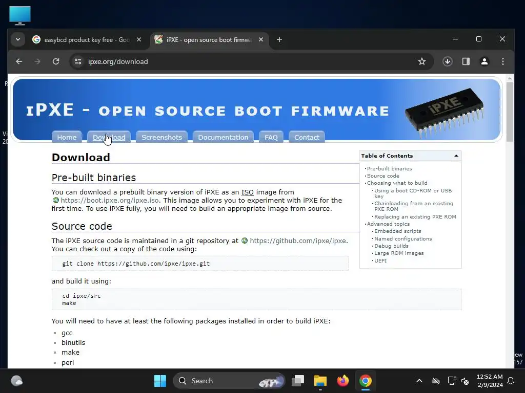Open the Screenshots navigation tab
The height and width of the screenshot is (393, 525).
point(161,137)
